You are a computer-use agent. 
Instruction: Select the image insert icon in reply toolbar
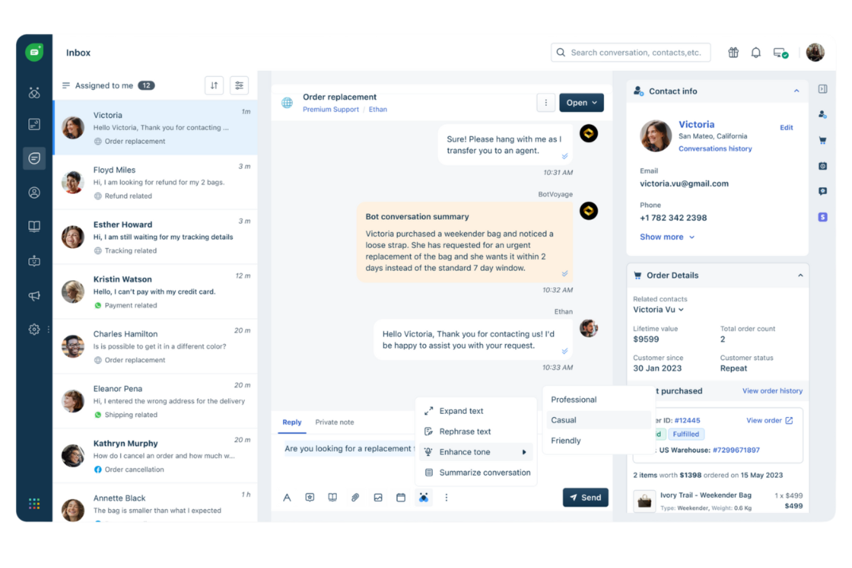[378, 497]
